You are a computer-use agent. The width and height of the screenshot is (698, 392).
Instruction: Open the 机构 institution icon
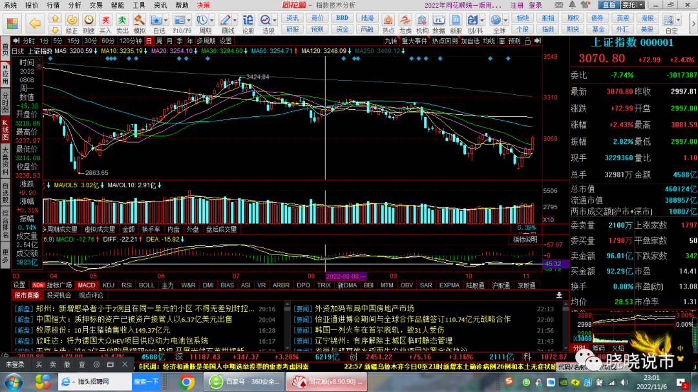(422, 20)
